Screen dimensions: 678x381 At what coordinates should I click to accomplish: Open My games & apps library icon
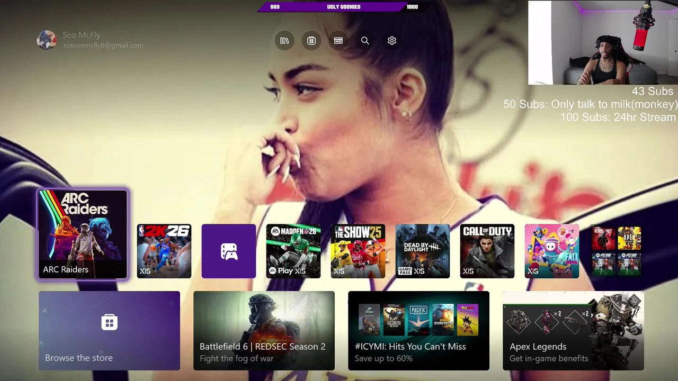coord(284,41)
